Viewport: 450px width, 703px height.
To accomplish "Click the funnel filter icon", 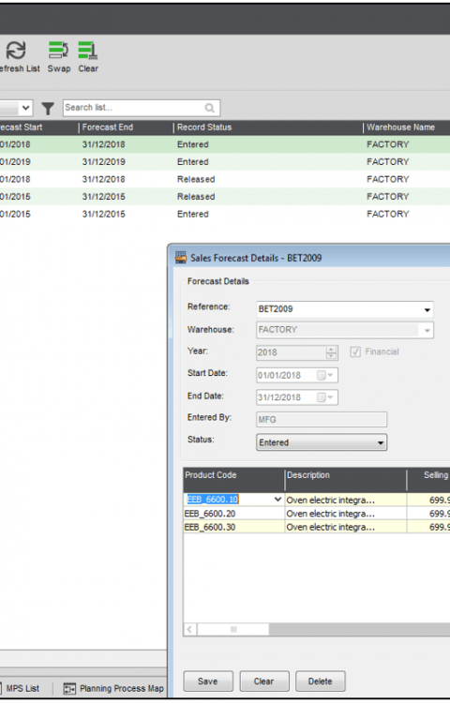I will point(48,108).
